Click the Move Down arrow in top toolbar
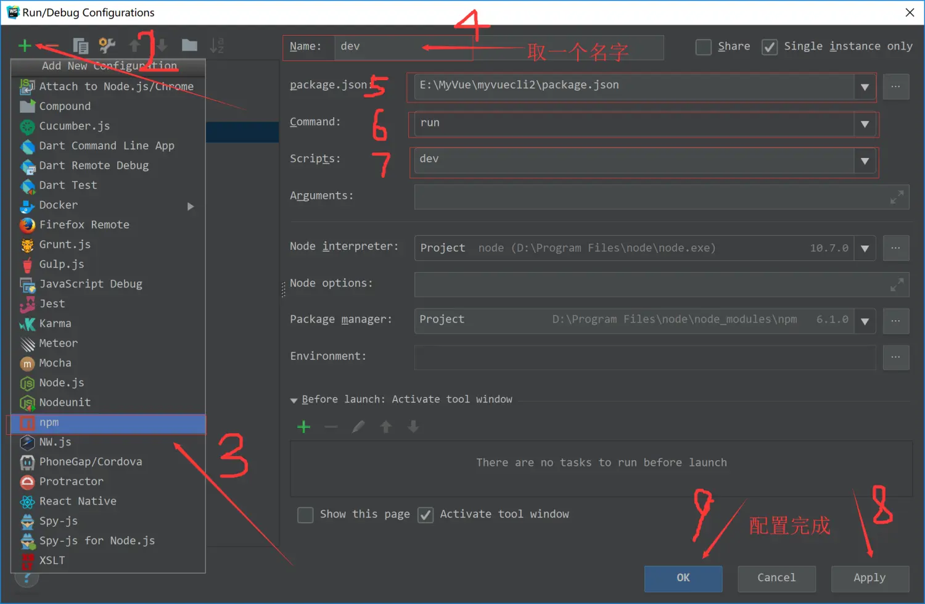 click(162, 45)
